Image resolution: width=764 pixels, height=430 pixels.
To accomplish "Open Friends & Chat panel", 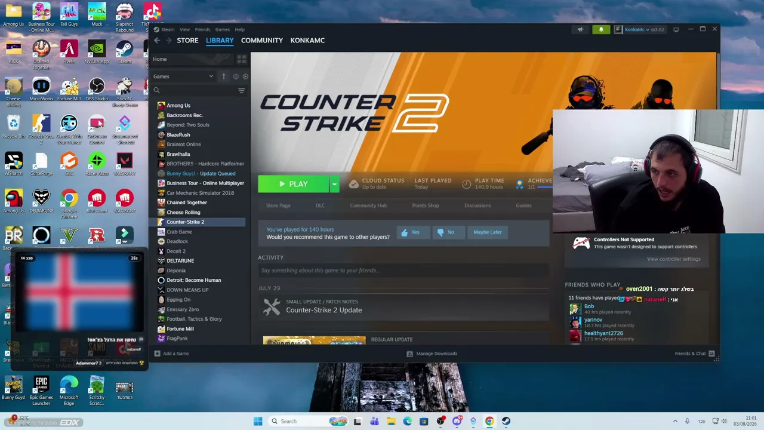I will click(x=695, y=354).
